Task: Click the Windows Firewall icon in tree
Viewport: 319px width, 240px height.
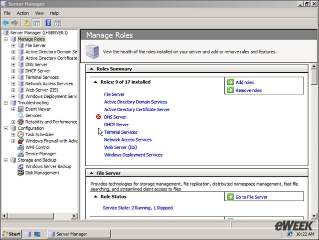Action: coord(20,141)
